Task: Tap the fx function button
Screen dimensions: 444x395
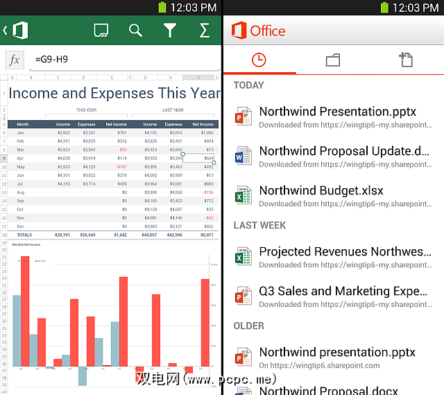Action: pos(15,60)
